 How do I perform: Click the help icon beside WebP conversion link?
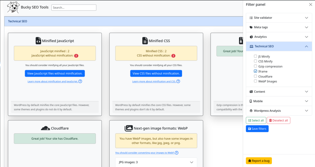177,153
